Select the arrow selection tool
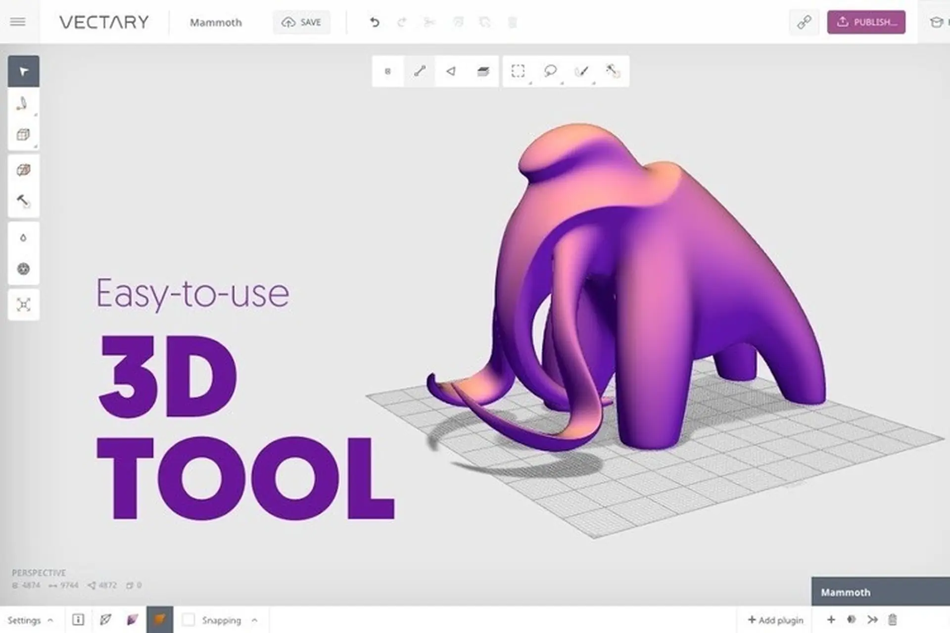The height and width of the screenshot is (633, 950). [23, 71]
